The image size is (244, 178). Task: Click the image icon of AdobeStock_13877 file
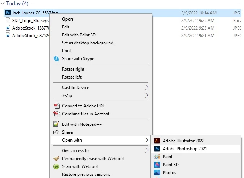coord(8,28)
